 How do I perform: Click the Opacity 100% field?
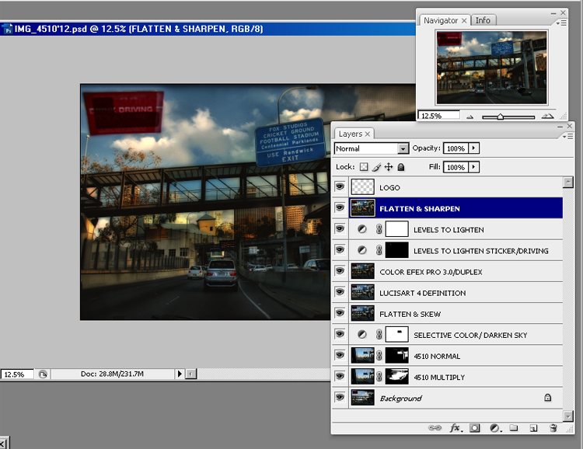pyautogui.click(x=456, y=148)
